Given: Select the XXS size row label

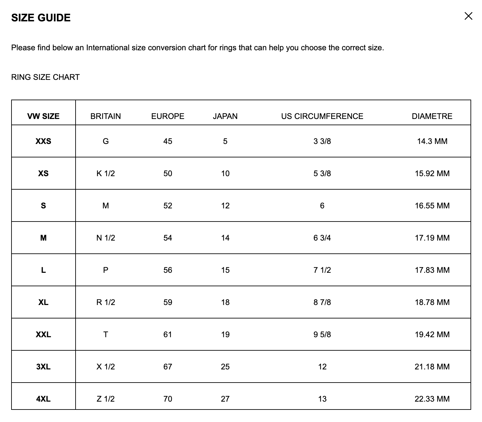Looking at the screenshot, I should (43, 141).
